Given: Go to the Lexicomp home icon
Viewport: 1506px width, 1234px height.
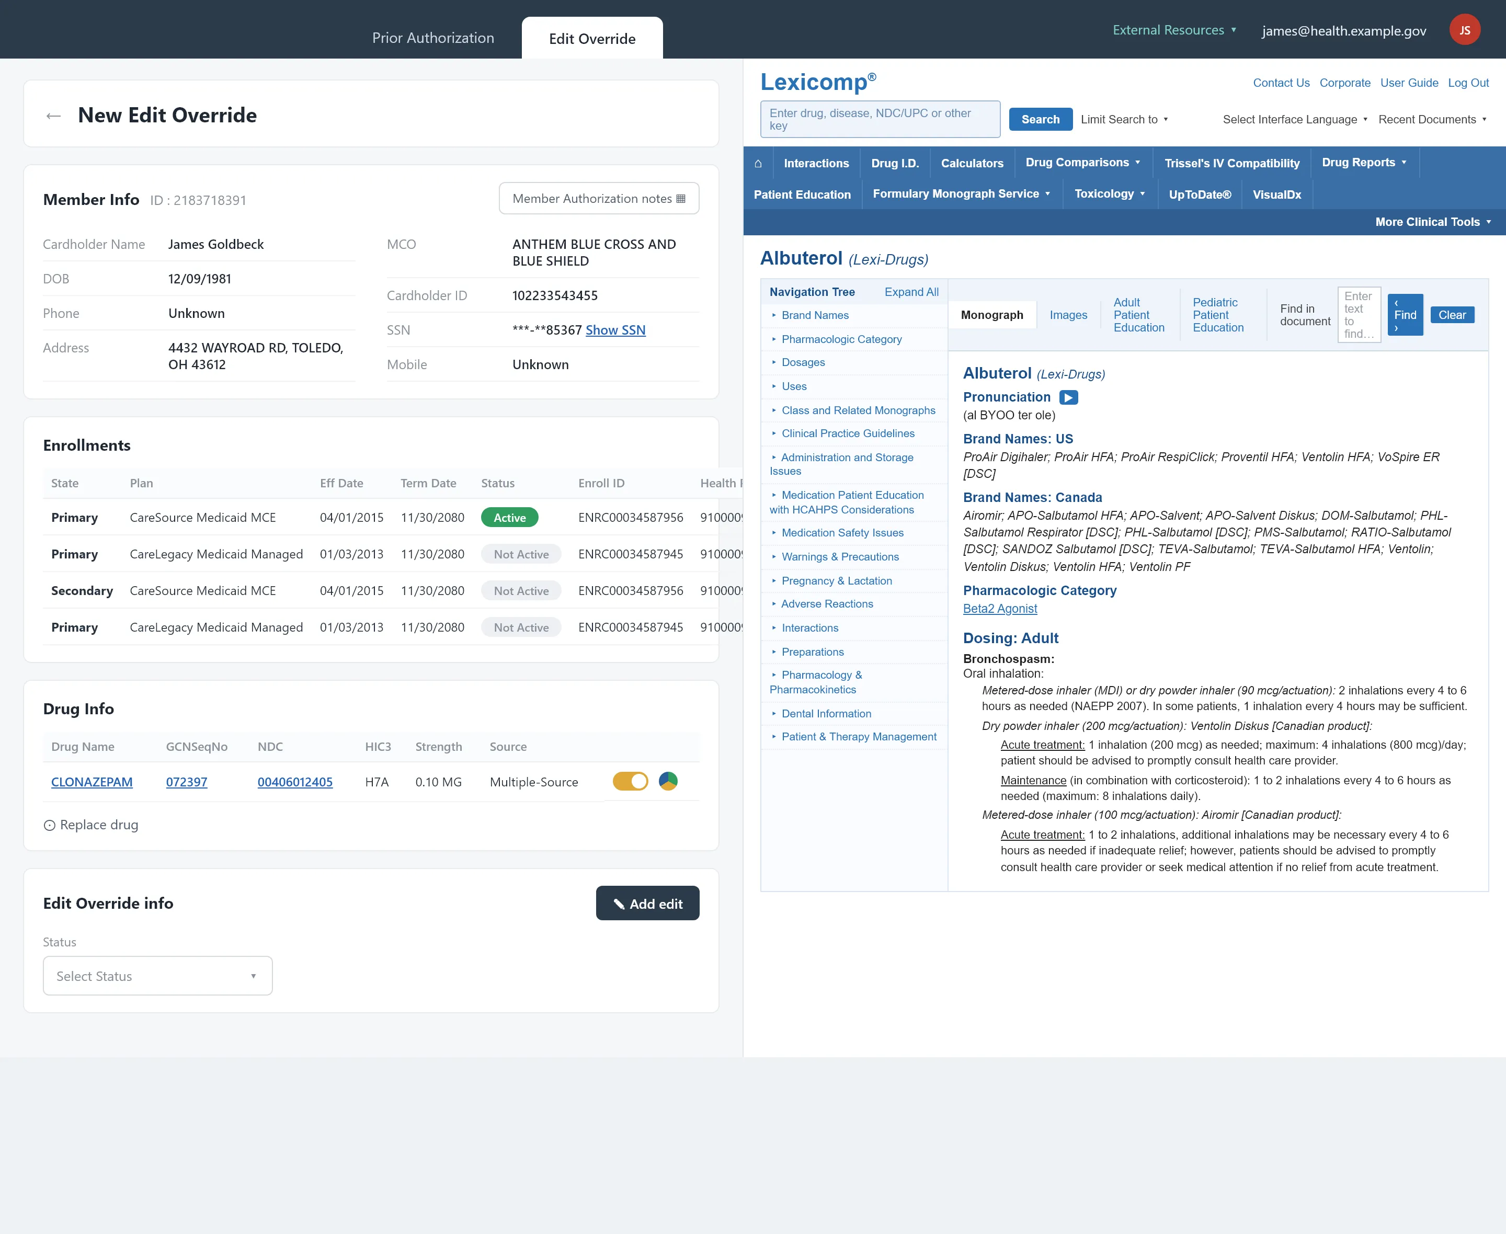Looking at the screenshot, I should coord(758,164).
